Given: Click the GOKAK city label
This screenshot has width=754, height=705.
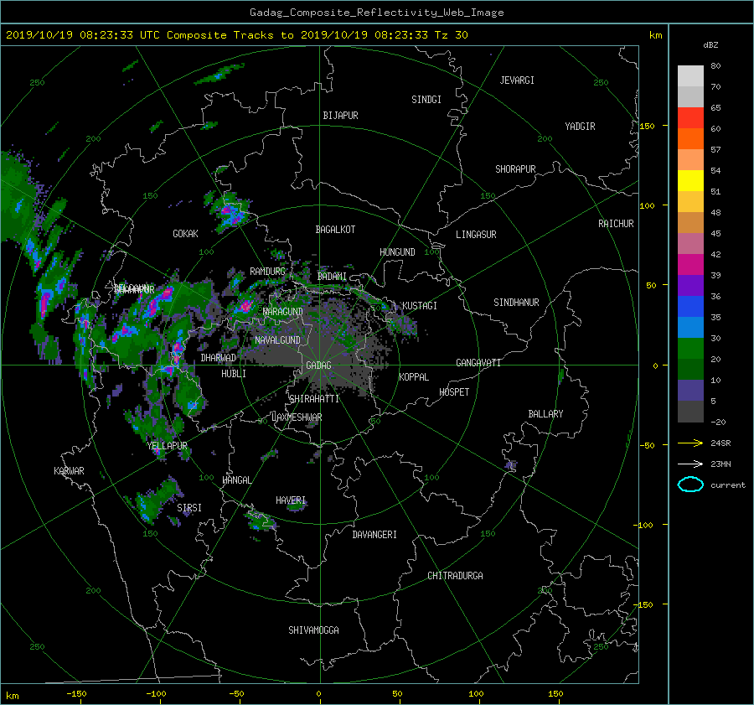Looking at the screenshot, I should point(185,234).
